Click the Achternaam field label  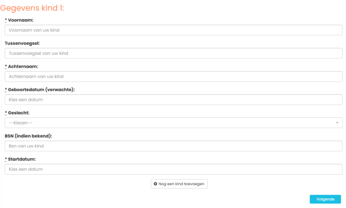click(x=23, y=67)
